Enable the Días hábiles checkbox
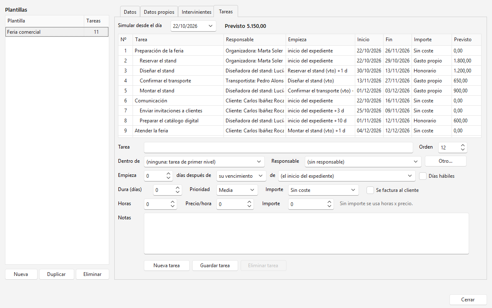492x308 pixels. pos(423,176)
